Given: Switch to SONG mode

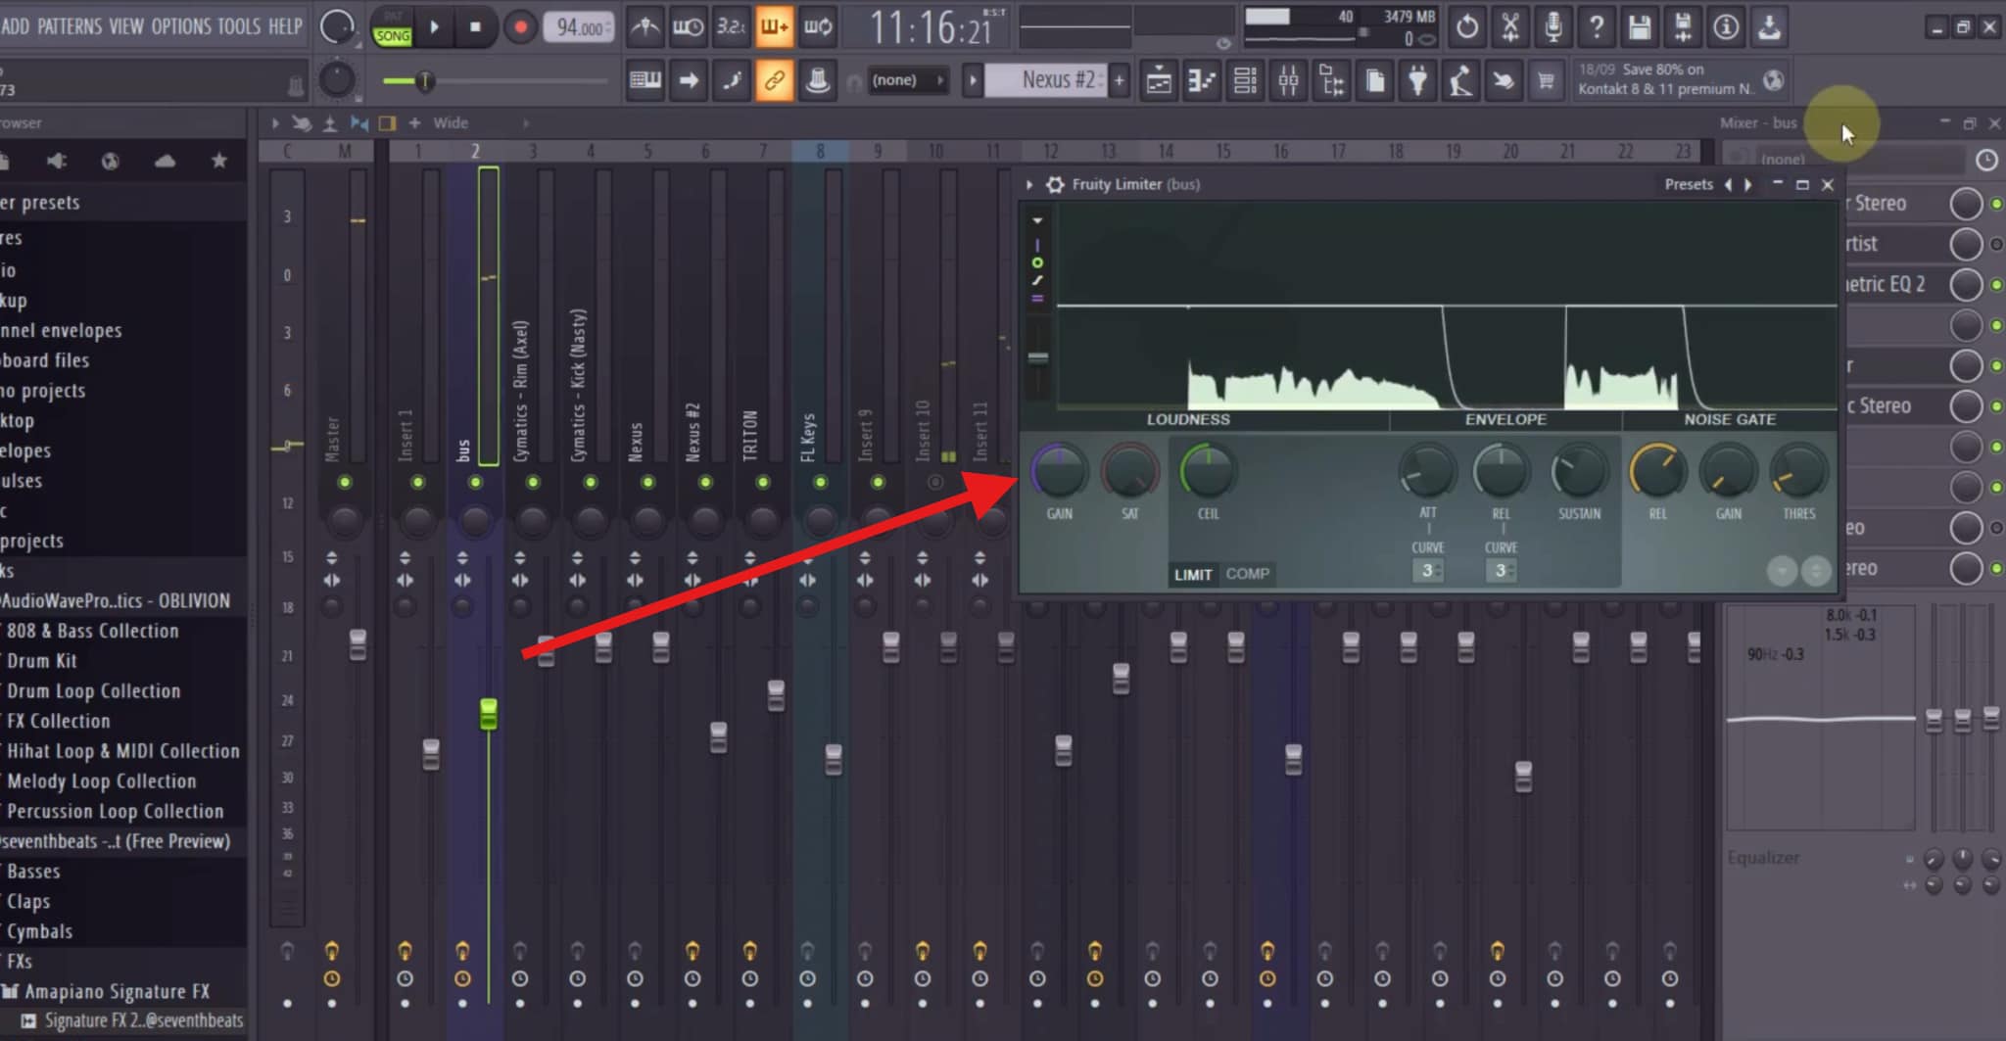Looking at the screenshot, I should [392, 35].
